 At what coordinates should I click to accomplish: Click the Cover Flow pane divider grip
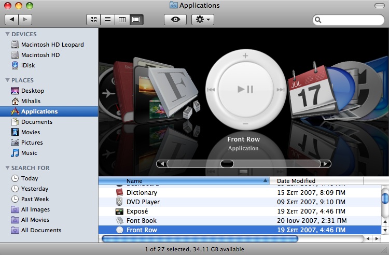coord(243,172)
